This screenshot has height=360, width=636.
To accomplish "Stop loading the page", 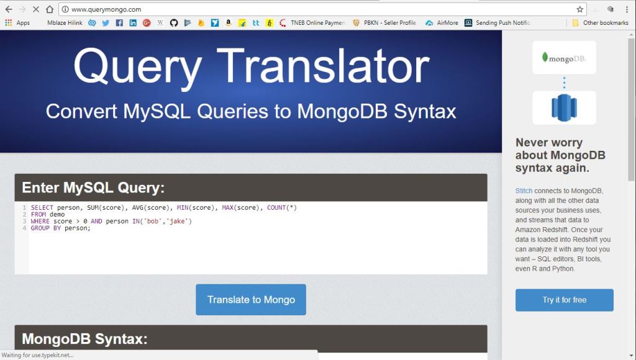I will coord(35,9).
